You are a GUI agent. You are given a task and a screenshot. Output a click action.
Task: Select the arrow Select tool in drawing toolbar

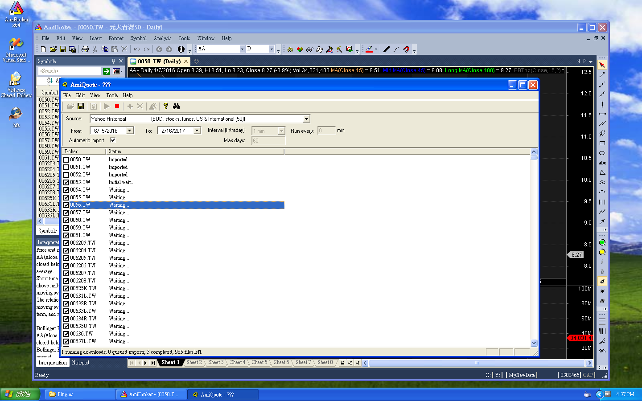(x=602, y=65)
